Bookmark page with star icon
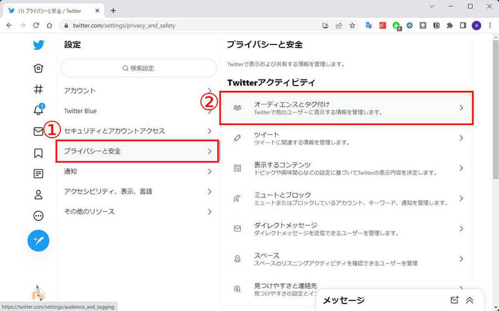Screen dimensions: 499x311 pyautogui.click(x=352, y=26)
